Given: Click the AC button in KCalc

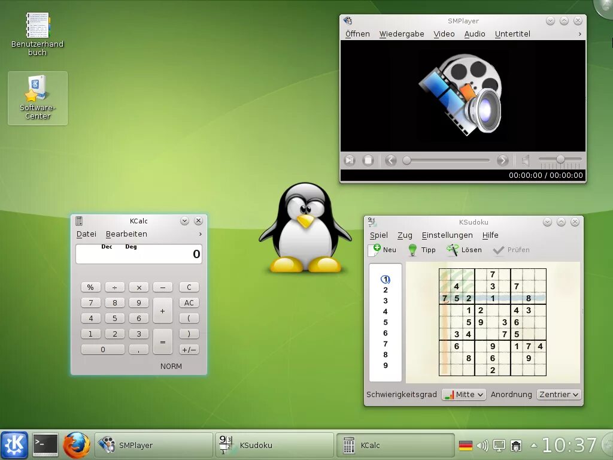Looking at the screenshot, I should tap(189, 302).
